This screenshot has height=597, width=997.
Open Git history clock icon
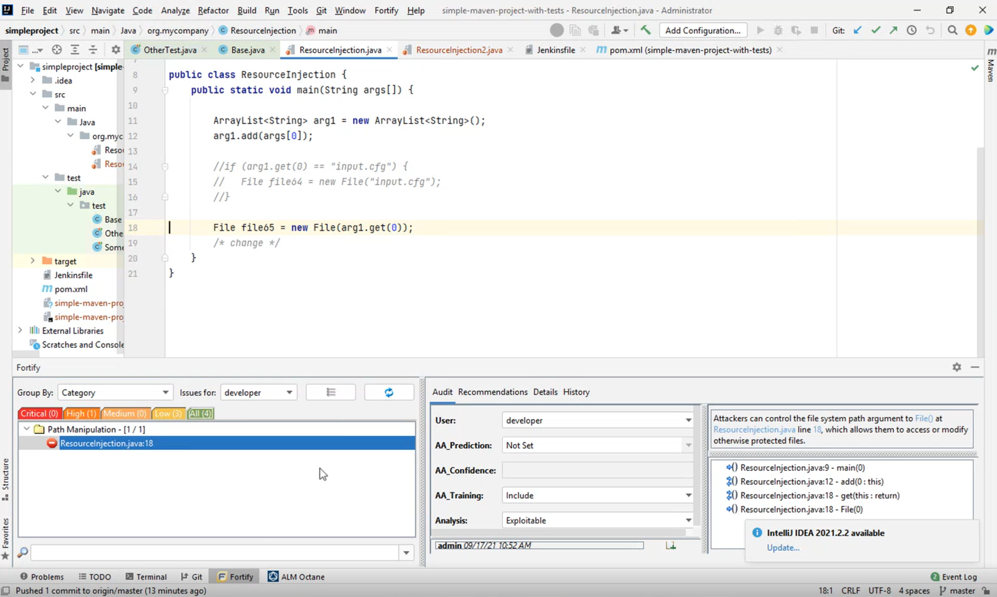click(911, 30)
